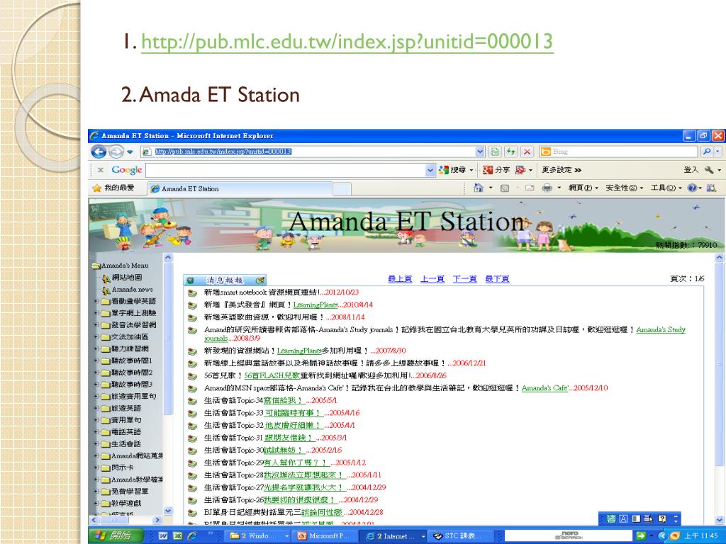Expand the 文法加油區 folder
The height and width of the screenshot is (544, 726).
coord(96,336)
